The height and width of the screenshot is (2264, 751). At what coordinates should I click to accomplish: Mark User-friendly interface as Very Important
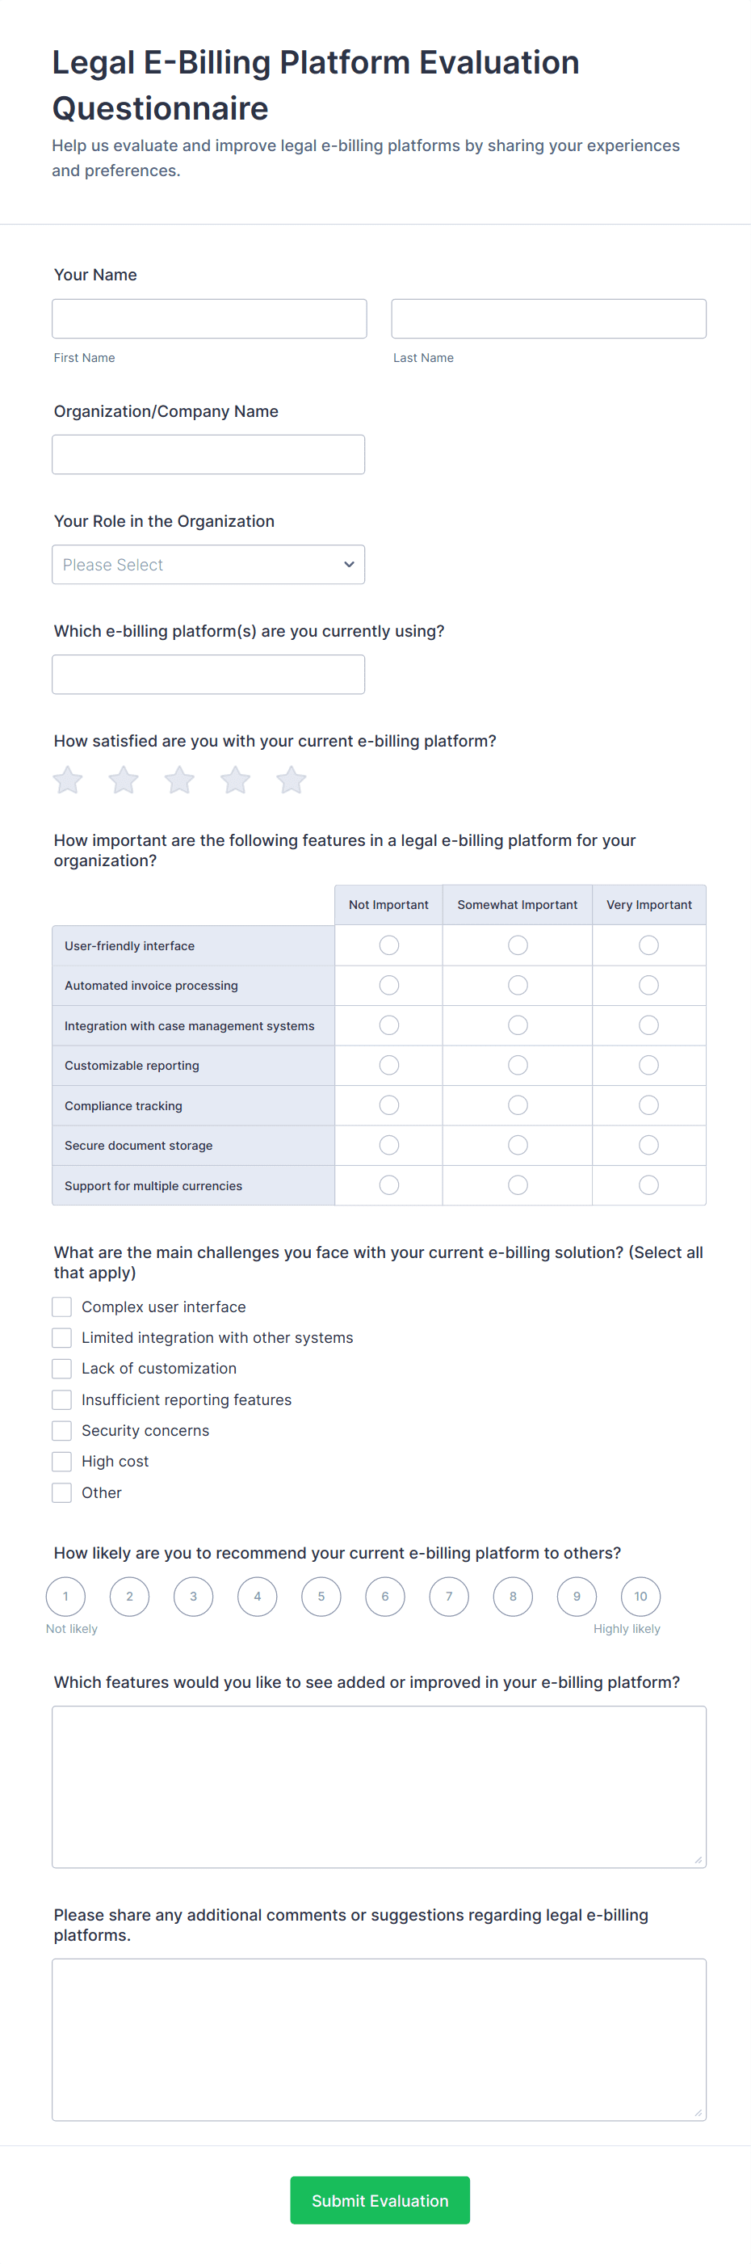pos(648,945)
